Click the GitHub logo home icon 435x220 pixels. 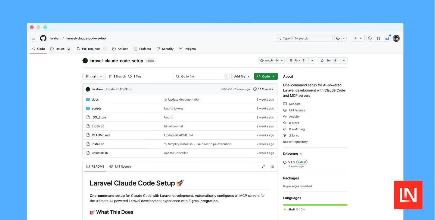click(43, 38)
